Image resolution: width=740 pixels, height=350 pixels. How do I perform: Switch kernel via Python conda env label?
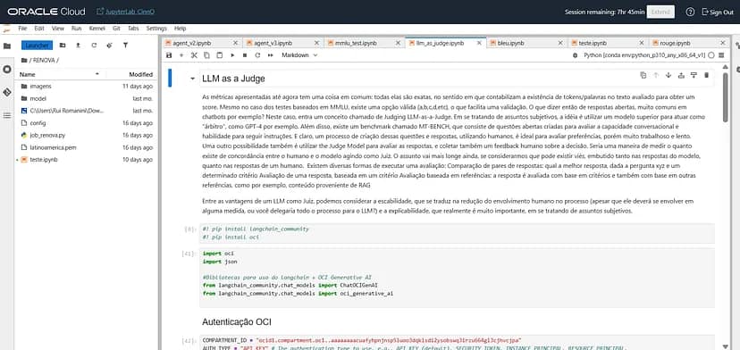pos(644,55)
